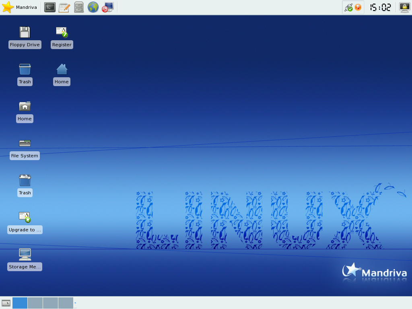Open the Floppy Drive desktop icon

point(25,32)
